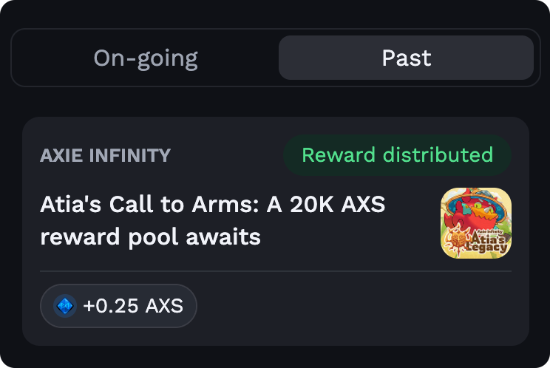
Task: Click the "reward pool awaits" title line
Action: (x=150, y=238)
